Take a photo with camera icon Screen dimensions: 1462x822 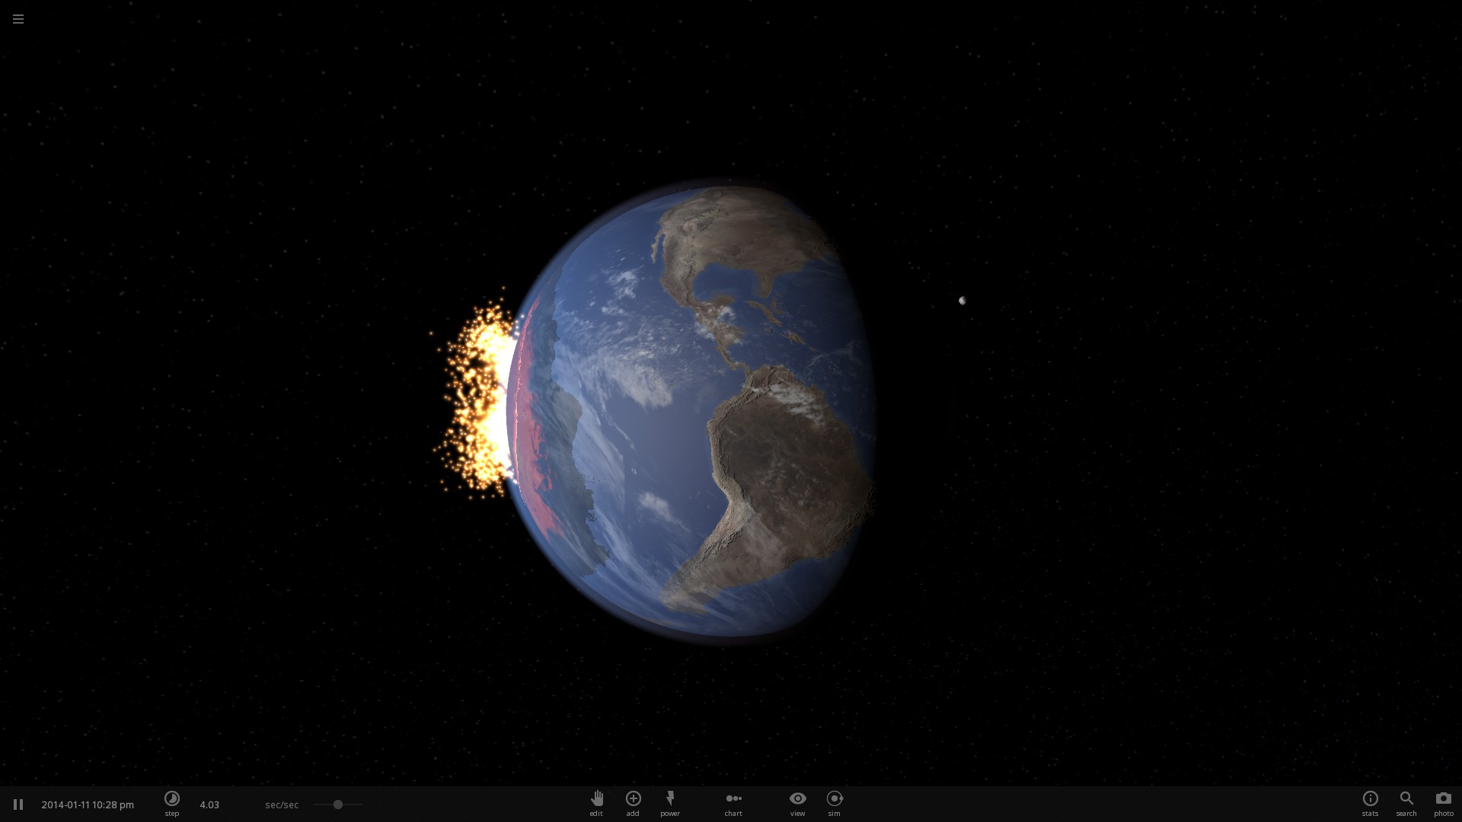pyautogui.click(x=1443, y=798)
